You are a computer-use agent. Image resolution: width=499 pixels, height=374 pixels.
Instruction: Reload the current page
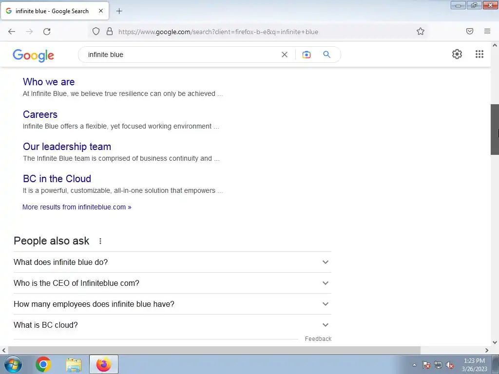tap(47, 32)
